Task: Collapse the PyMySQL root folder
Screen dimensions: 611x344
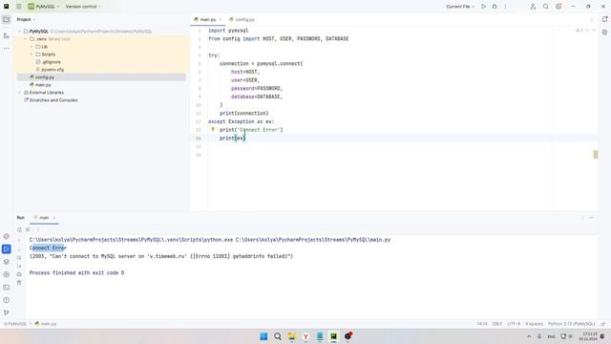Action: (x=19, y=32)
